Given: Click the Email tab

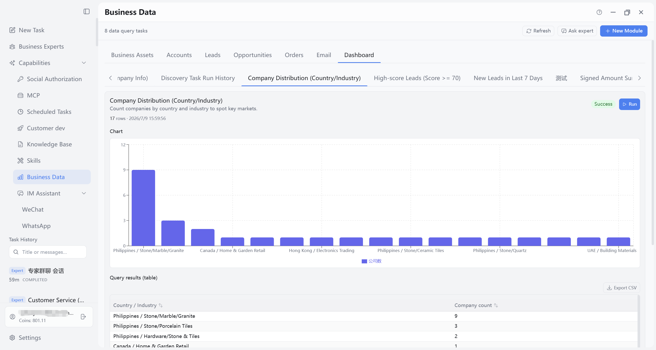Looking at the screenshot, I should tap(324, 55).
